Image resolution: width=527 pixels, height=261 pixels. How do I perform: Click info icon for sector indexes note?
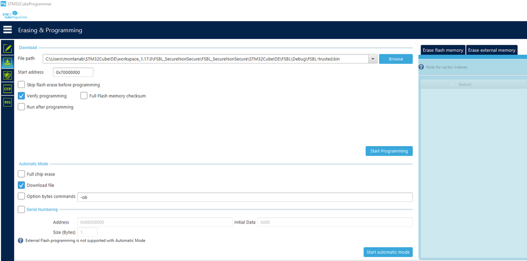pyautogui.click(x=421, y=67)
